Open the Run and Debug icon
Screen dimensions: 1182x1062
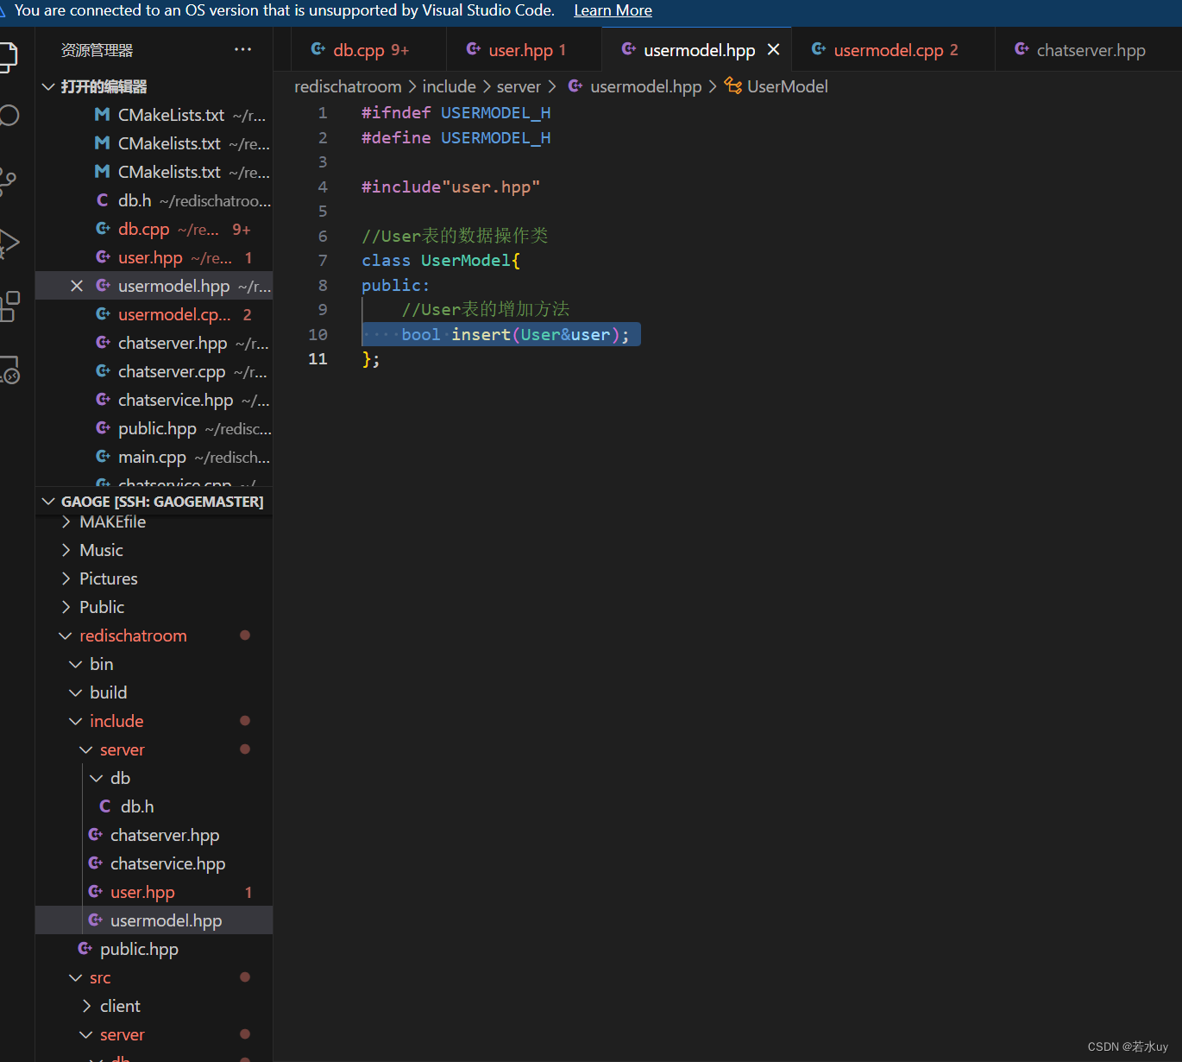click(x=9, y=243)
